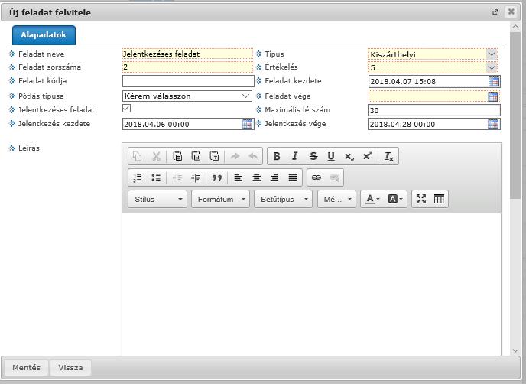Align text right
Screen dimensions: 526x384
(x=274, y=178)
